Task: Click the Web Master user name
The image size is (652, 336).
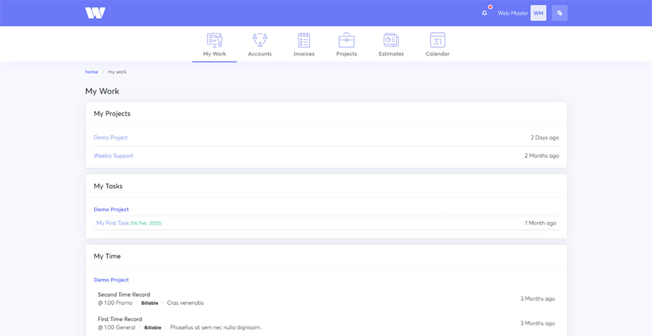Action: pyautogui.click(x=513, y=13)
